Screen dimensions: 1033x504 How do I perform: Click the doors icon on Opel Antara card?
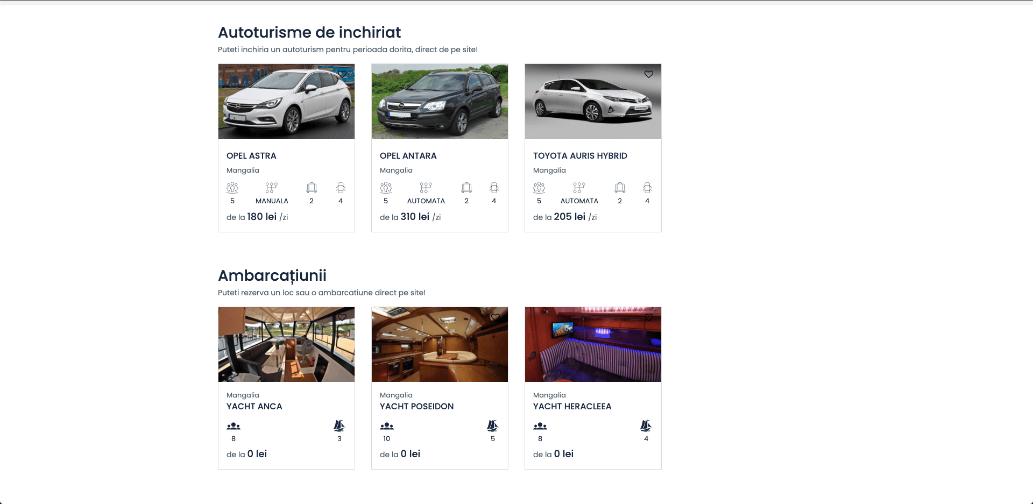(494, 188)
